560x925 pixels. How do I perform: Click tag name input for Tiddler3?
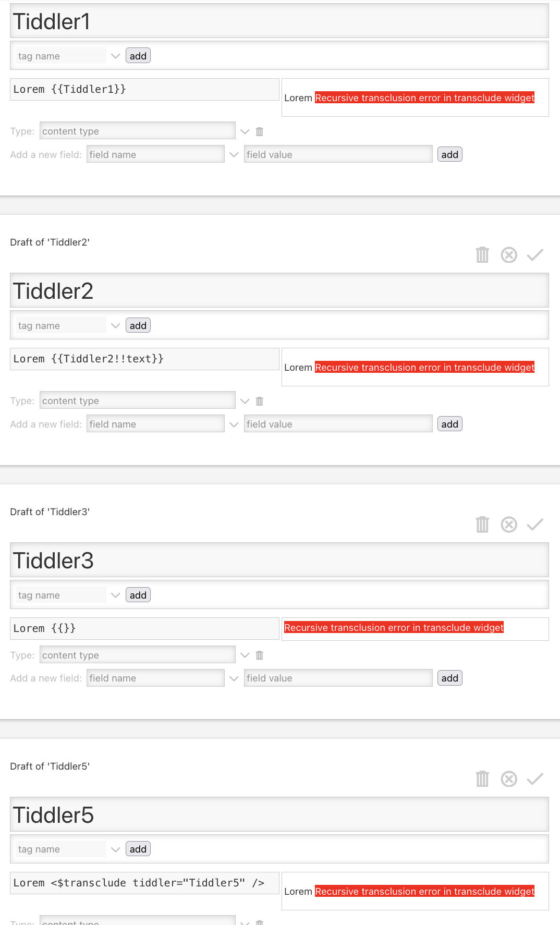(61, 595)
